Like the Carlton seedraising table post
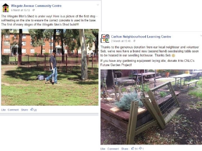Image resolution: width=202 pixels, height=151 pixels. [103, 149]
